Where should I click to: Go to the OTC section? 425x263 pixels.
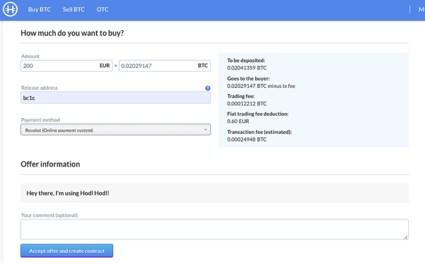[x=103, y=9]
